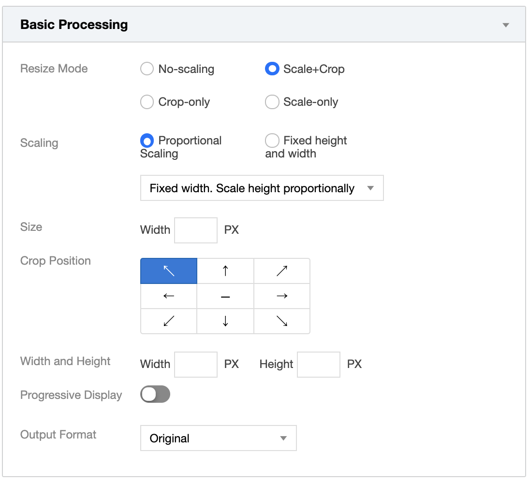
Task: Click the crop Width input field
Action: coord(196,365)
